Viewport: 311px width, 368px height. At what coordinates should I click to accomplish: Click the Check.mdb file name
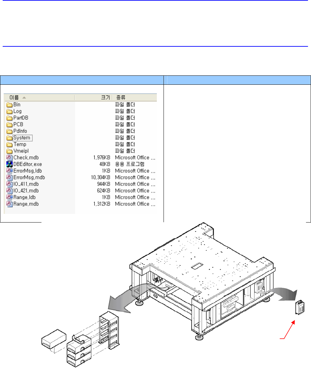[x=26, y=157]
